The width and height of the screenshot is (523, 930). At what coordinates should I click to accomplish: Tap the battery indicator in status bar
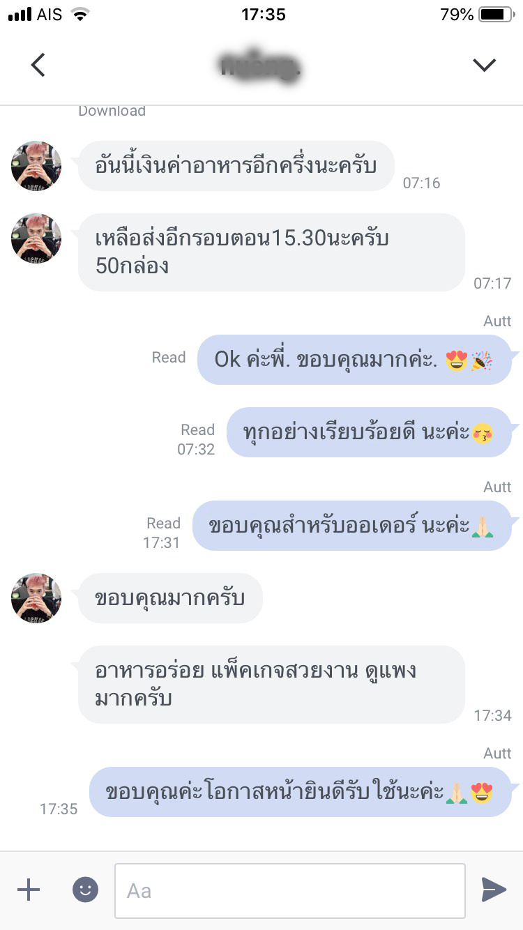pos(496,14)
